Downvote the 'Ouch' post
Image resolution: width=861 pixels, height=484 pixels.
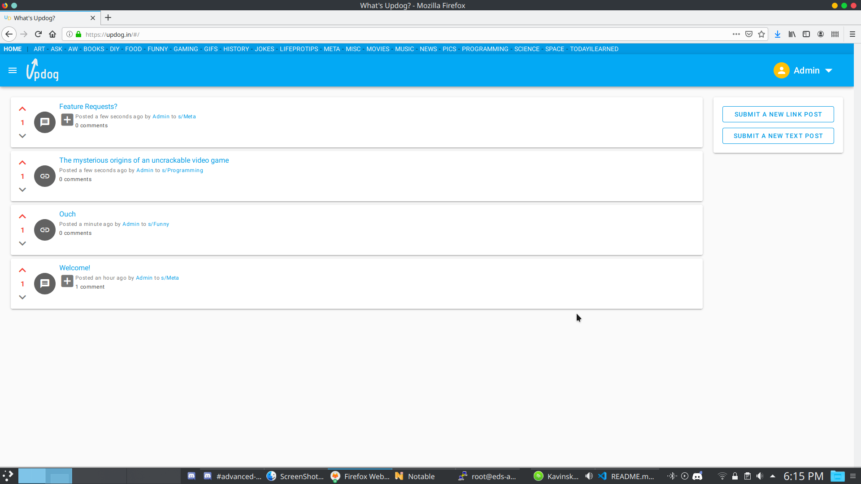tap(22, 243)
